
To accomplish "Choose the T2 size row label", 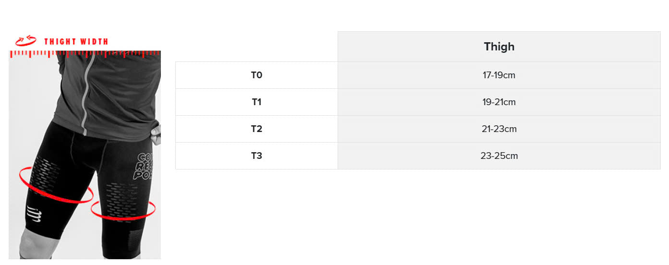I will tap(256, 129).
